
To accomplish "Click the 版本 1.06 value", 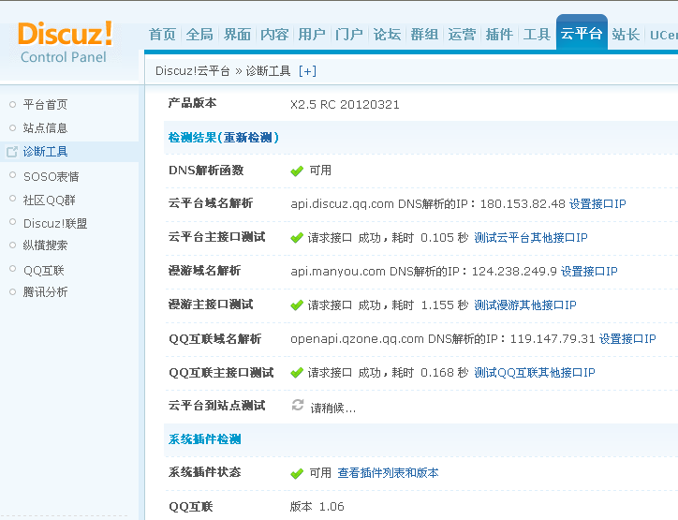I will point(317,507).
